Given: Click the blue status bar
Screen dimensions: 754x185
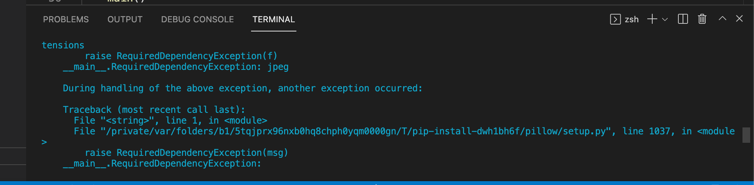Looking at the screenshot, I should pos(377,183).
